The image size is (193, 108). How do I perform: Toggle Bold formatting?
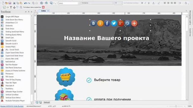pos(142,3)
